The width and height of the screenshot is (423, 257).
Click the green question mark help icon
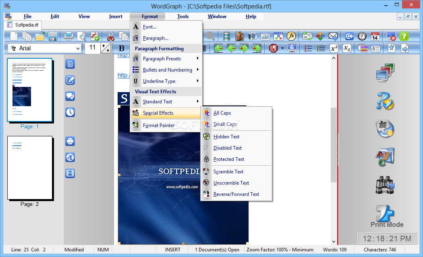[x=404, y=36]
